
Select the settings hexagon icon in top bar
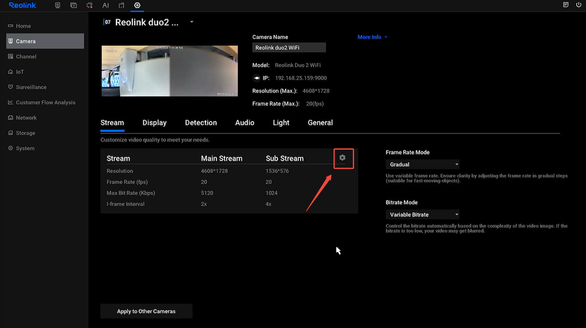[137, 5]
